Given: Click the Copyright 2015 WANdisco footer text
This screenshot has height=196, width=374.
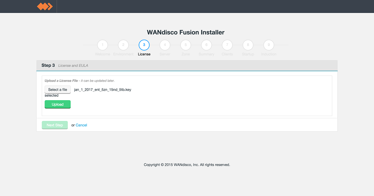Looking at the screenshot, I should point(187,165).
